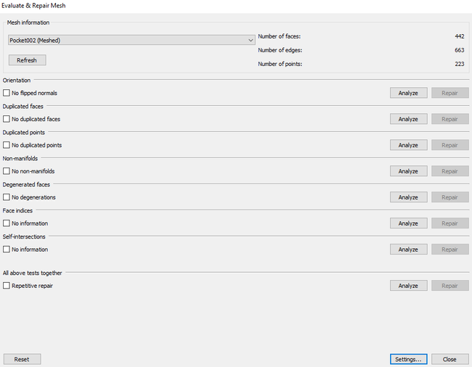Tick the No non-manifolds checkbox
472x367 pixels.
click(x=7, y=171)
